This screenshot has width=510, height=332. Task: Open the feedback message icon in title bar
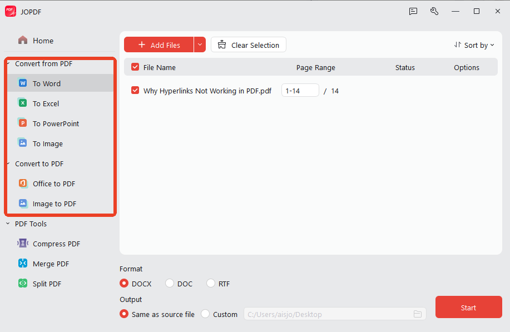tap(413, 11)
